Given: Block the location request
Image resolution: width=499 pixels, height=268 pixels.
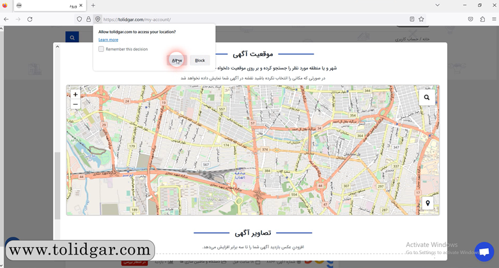Looking at the screenshot, I should [x=200, y=61].
